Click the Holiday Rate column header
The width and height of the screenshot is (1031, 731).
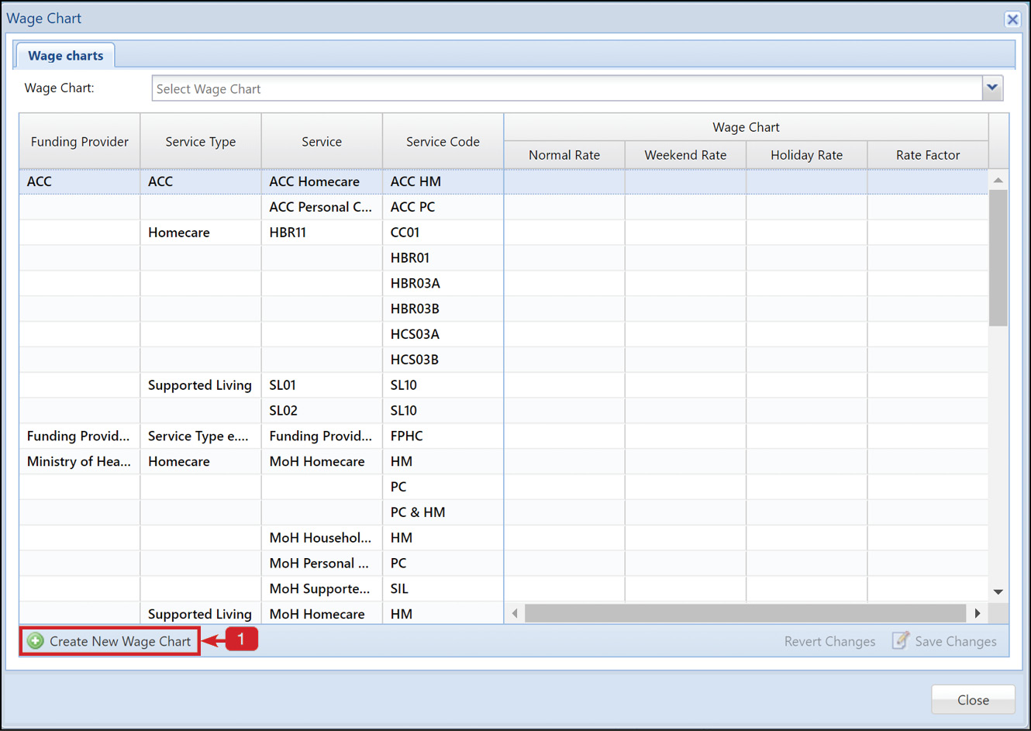point(806,155)
